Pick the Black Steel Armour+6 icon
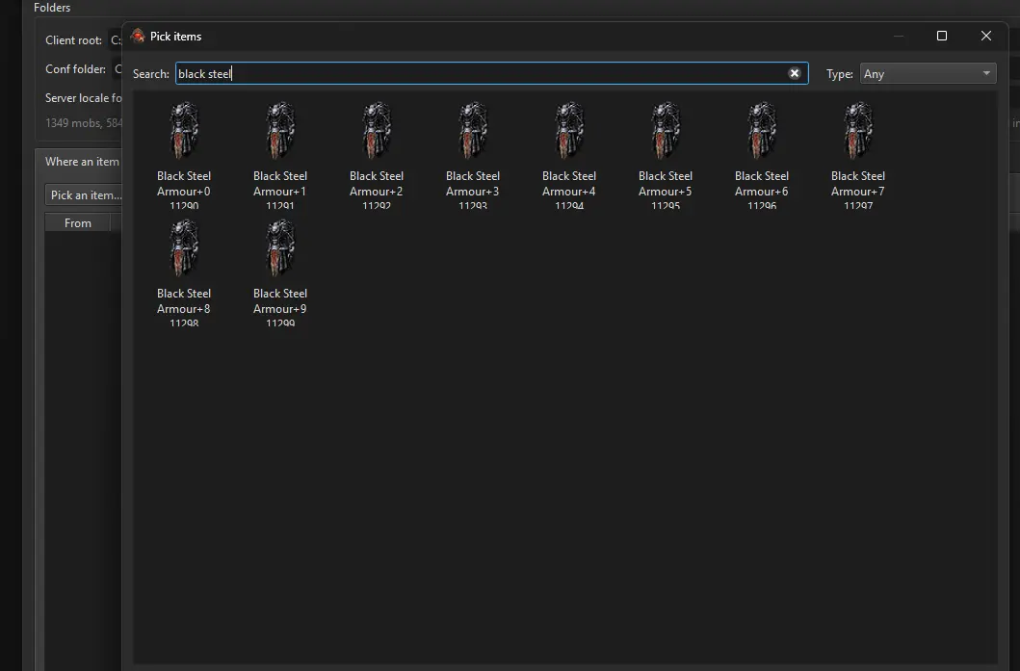Viewport: 1020px width, 671px height. coord(762,130)
